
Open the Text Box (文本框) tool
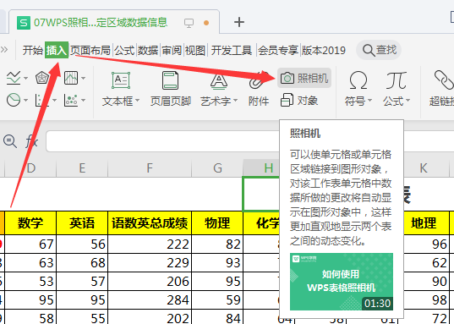pos(120,89)
